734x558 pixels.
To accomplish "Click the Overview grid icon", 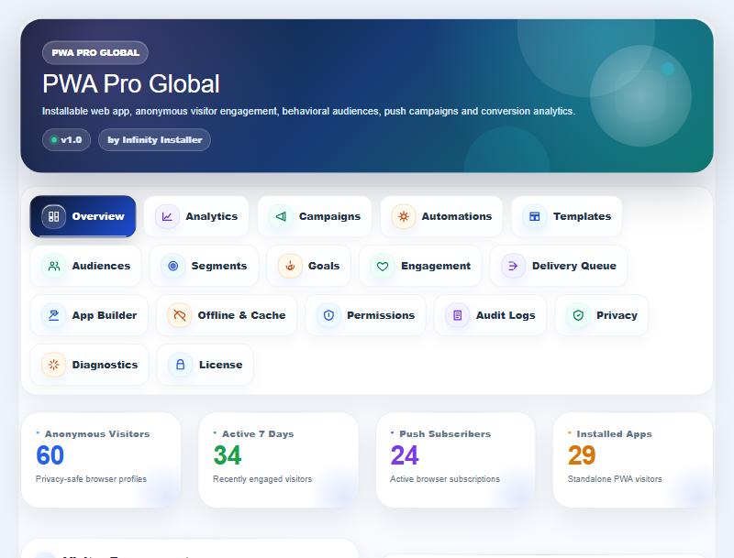I will 54,216.
